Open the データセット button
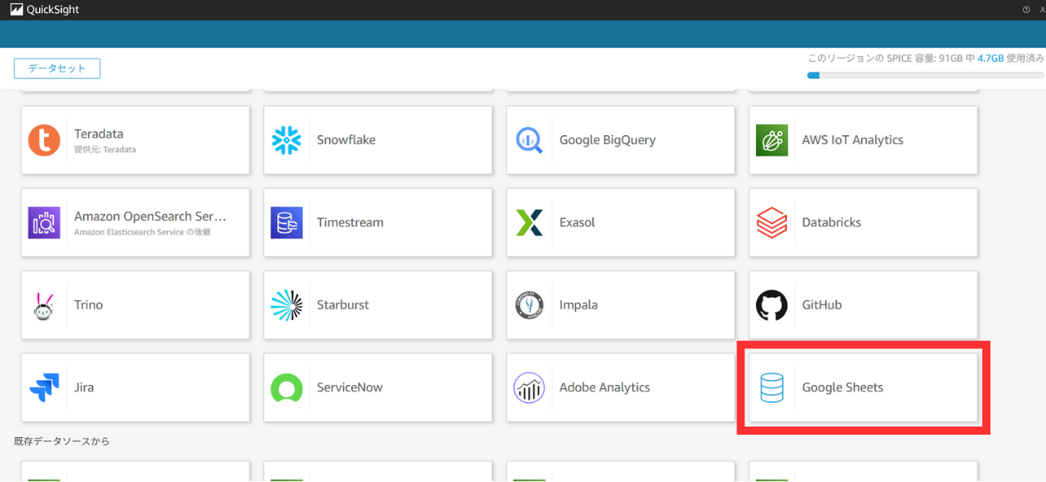 tap(57, 69)
